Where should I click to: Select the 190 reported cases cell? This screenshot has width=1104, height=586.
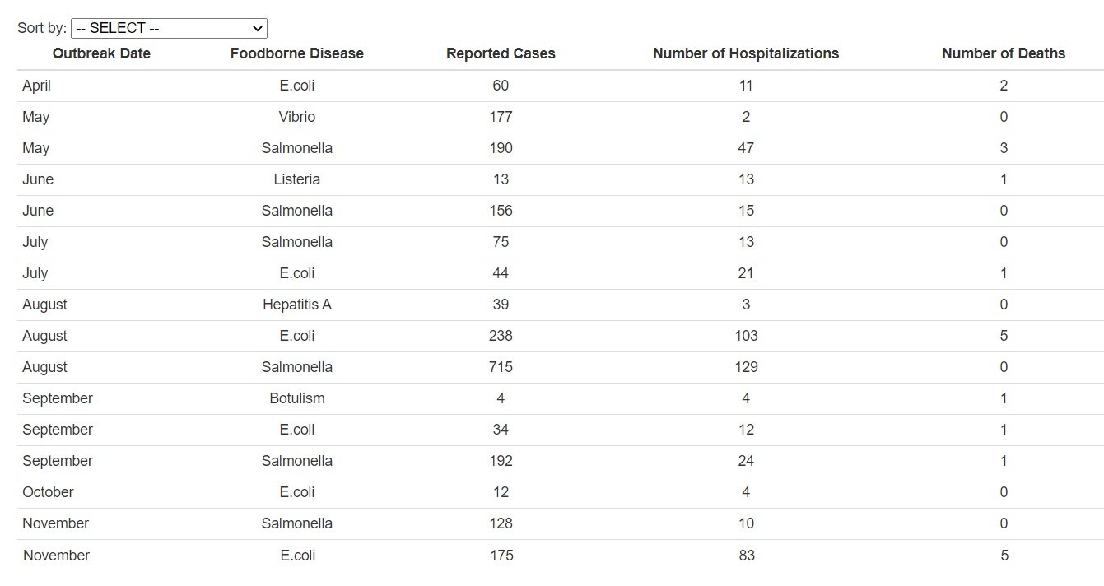click(x=501, y=148)
